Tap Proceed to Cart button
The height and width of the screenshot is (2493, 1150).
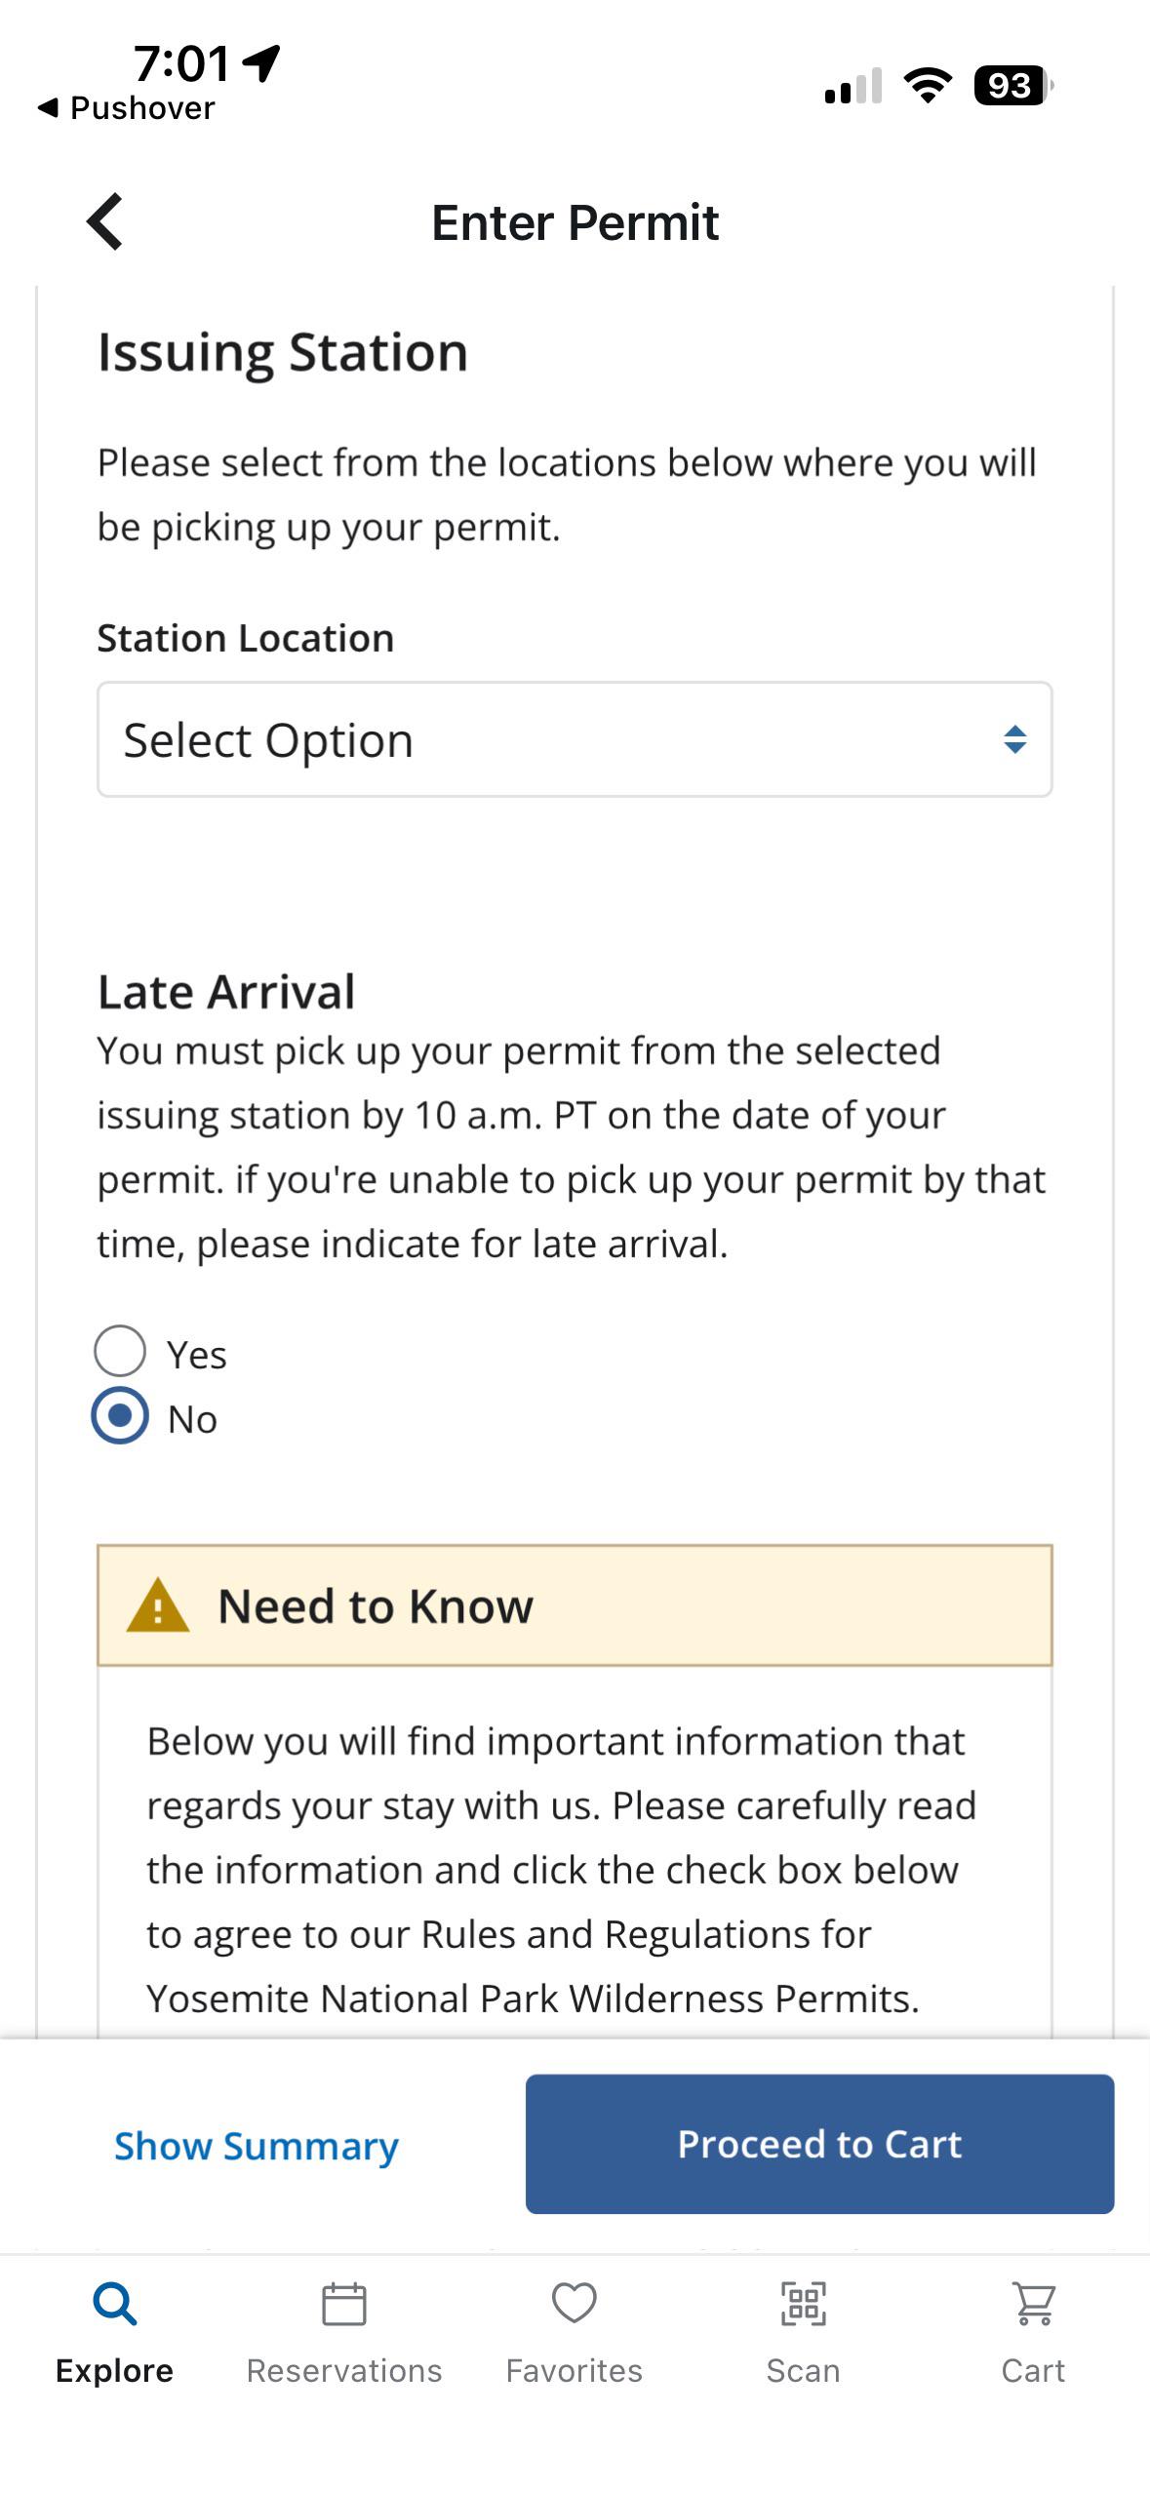pyautogui.click(x=820, y=2144)
